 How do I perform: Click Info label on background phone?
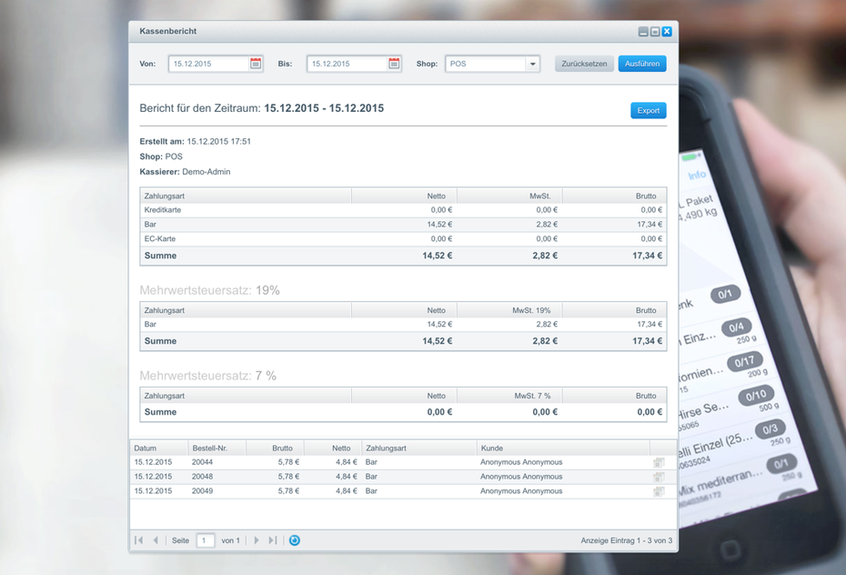pyautogui.click(x=697, y=175)
